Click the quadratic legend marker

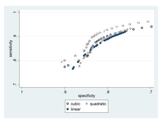pyautogui.click(x=87, y=104)
